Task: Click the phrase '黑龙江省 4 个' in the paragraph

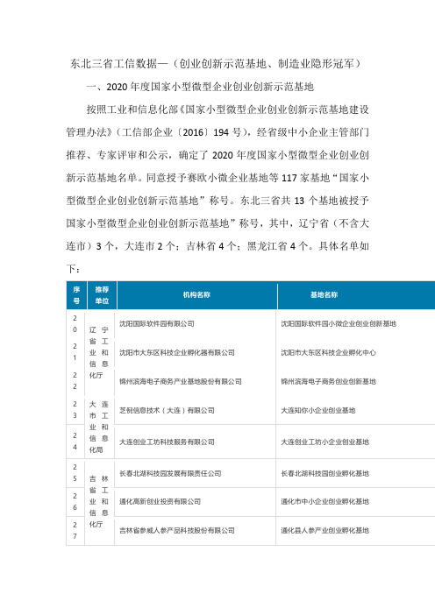Action: tap(277, 246)
